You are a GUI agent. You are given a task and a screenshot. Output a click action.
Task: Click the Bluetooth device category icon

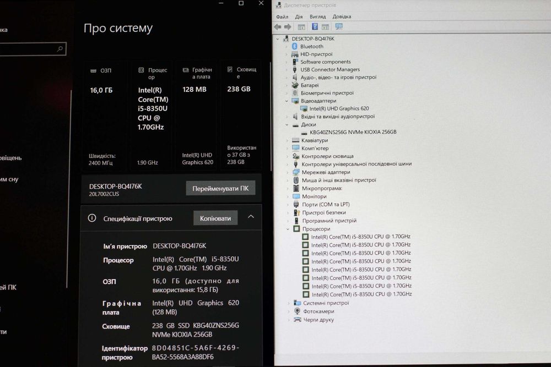(294, 46)
